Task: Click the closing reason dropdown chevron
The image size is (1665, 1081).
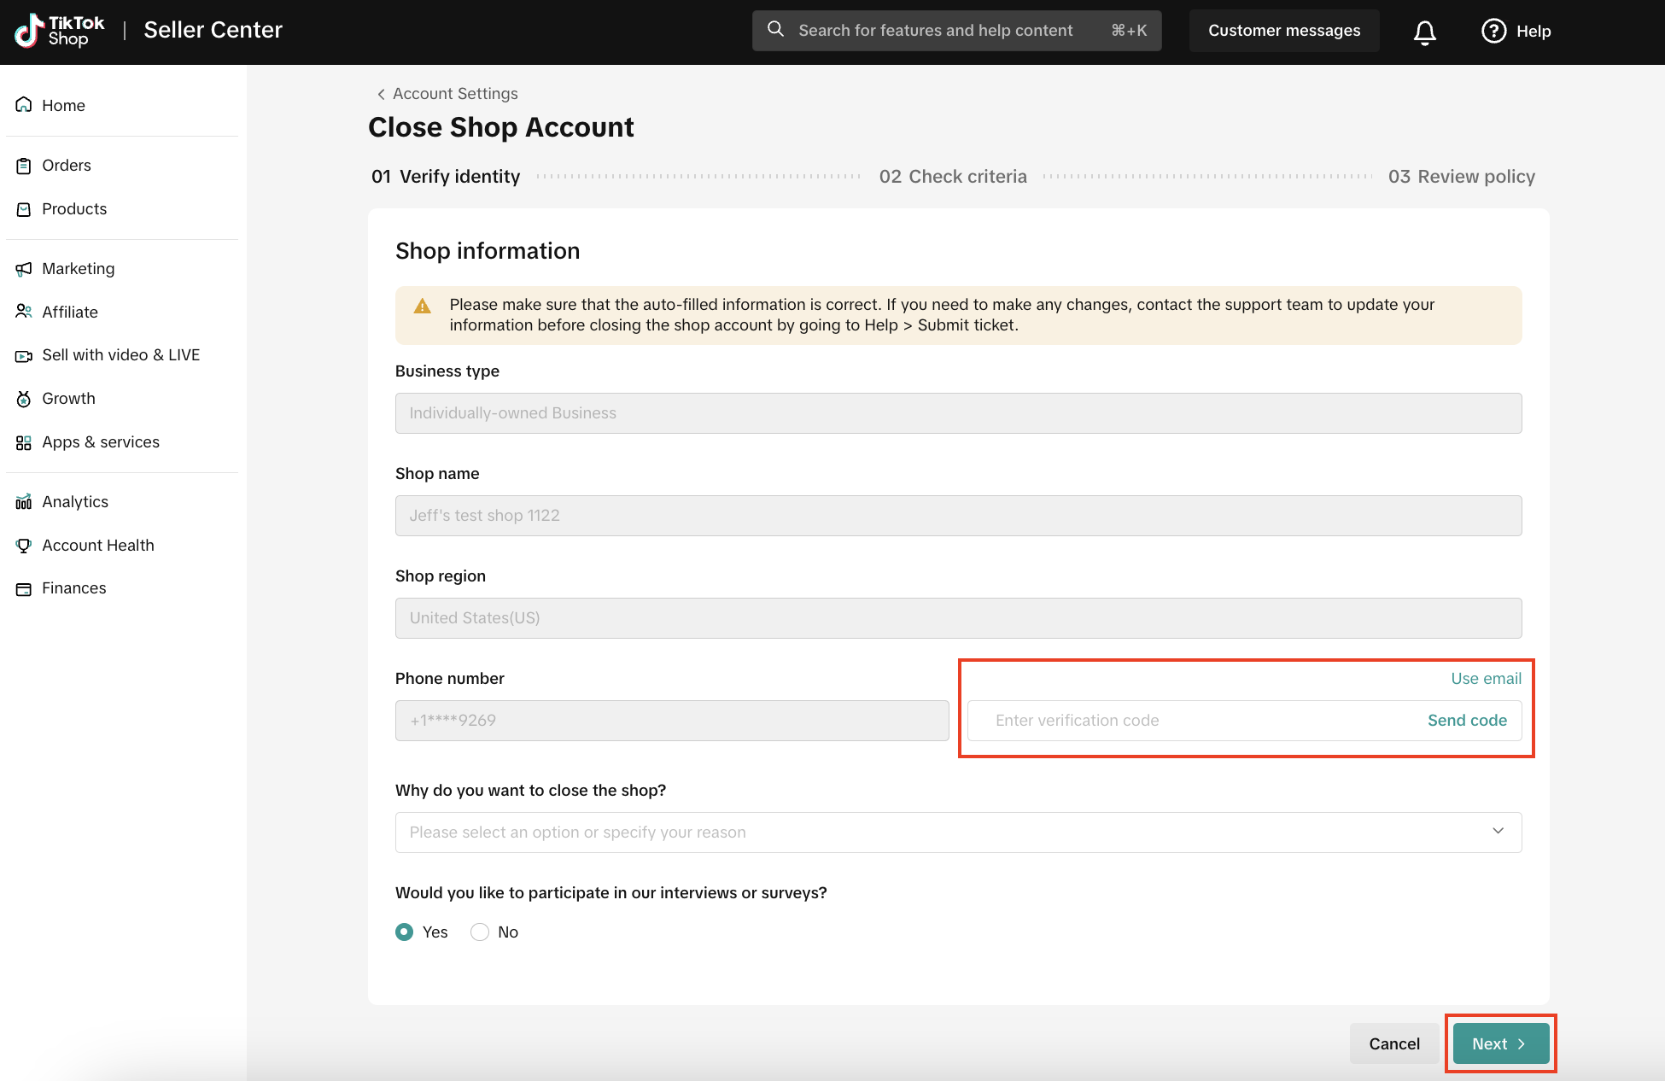Action: (x=1498, y=832)
